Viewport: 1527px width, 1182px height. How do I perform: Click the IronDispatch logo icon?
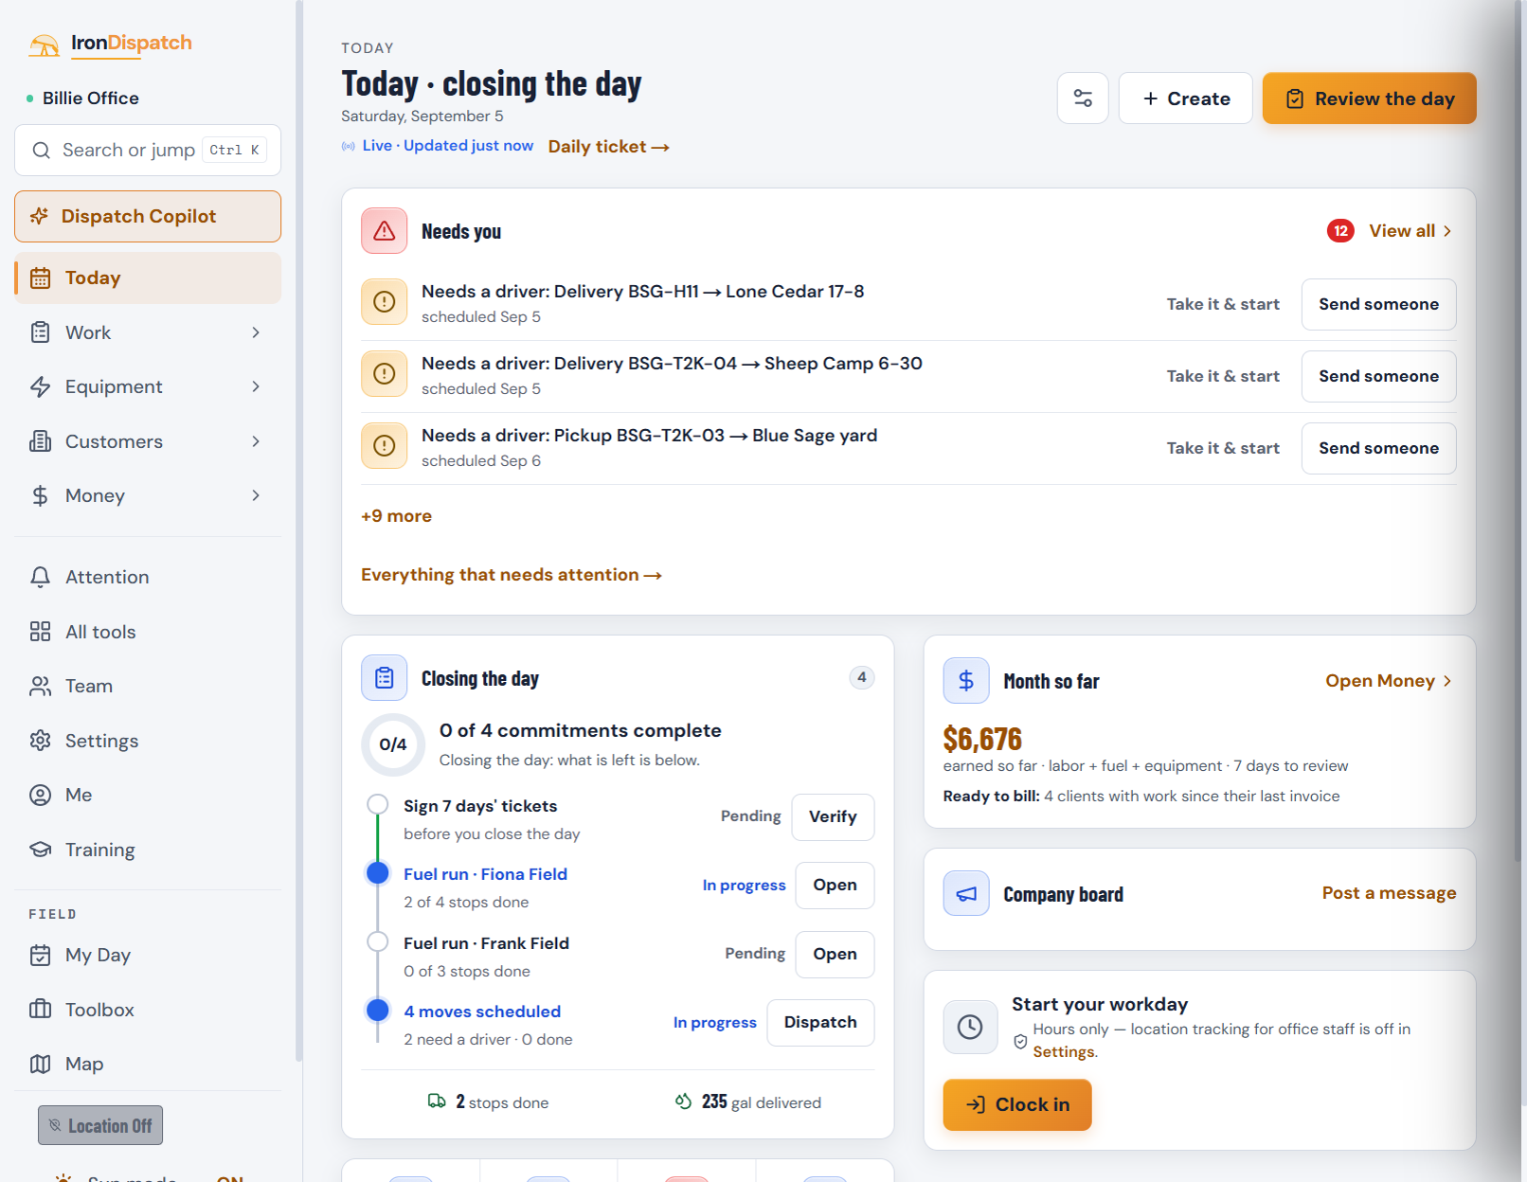pyautogui.click(x=44, y=44)
